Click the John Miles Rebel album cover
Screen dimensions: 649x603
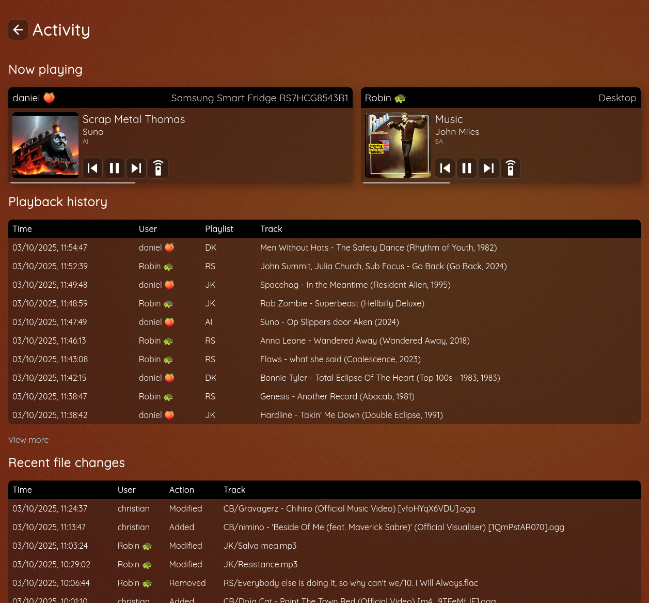coord(398,145)
